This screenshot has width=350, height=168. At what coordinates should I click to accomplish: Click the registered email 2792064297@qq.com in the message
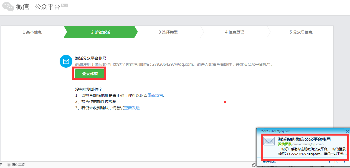[172, 64]
